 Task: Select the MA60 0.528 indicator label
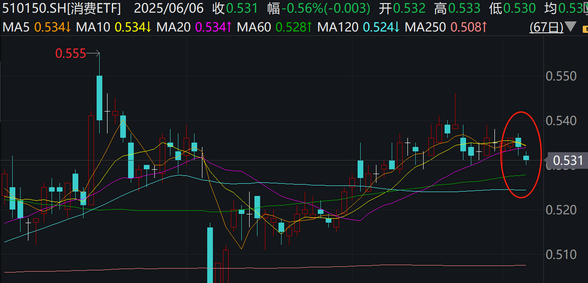tap(275, 28)
